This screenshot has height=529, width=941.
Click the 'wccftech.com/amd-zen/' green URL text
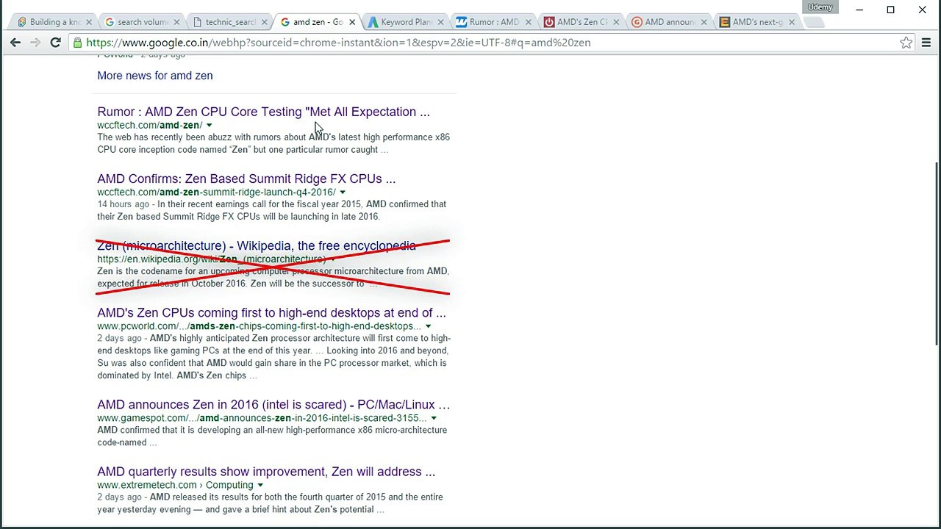tap(150, 125)
